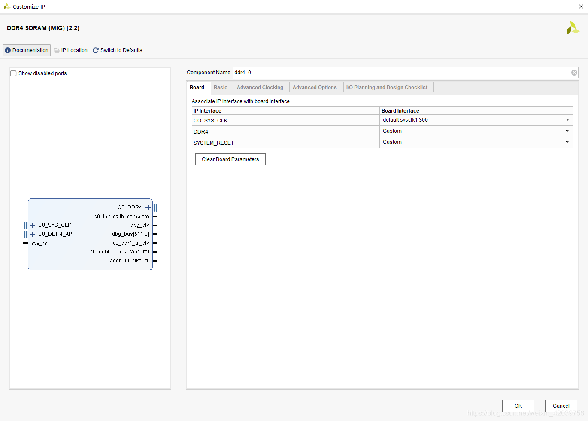Click the Board Interface column header
The width and height of the screenshot is (588, 421).
click(476, 111)
